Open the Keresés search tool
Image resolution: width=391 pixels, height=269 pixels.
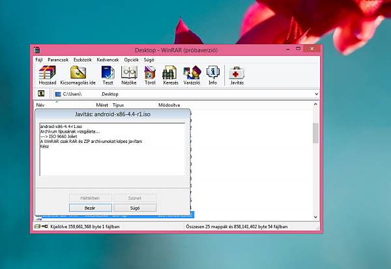tap(169, 73)
